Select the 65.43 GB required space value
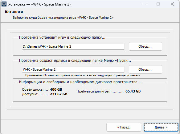Image resolution: width=180 pixels, height=134 pixels. click(133, 91)
